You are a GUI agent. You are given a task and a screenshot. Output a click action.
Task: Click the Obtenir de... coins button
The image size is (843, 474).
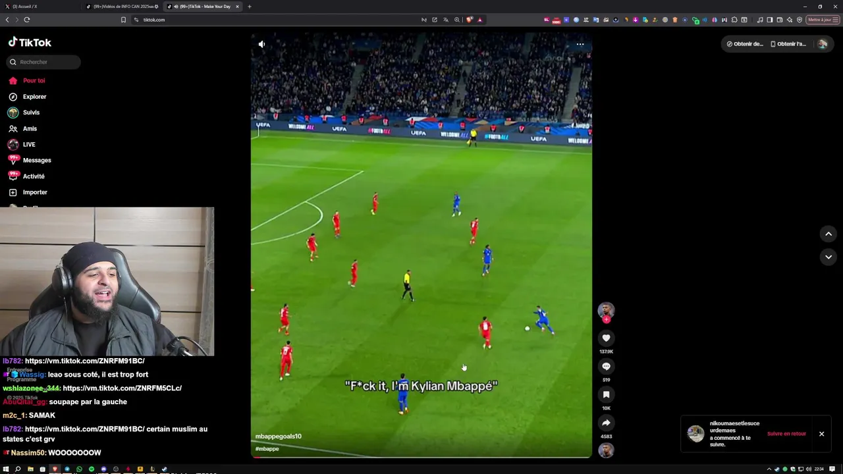point(745,44)
